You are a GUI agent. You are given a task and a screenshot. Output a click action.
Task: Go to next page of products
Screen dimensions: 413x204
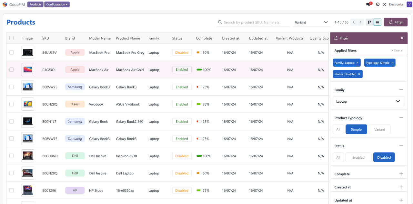pos(361,22)
